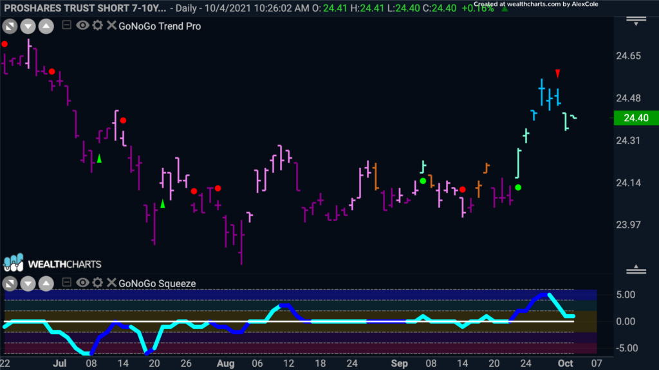659x370 pixels.
Task: Move the GoNoGo Squeeze panel up
Action: click(46, 284)
